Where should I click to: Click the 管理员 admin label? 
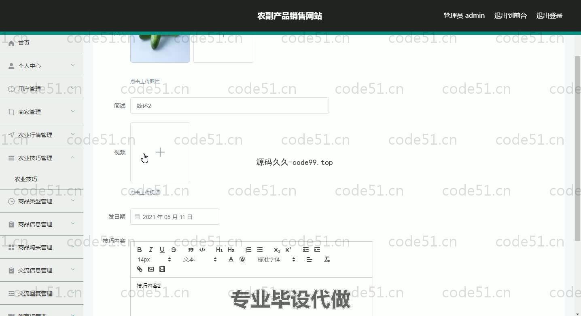(x=464, y=16)
